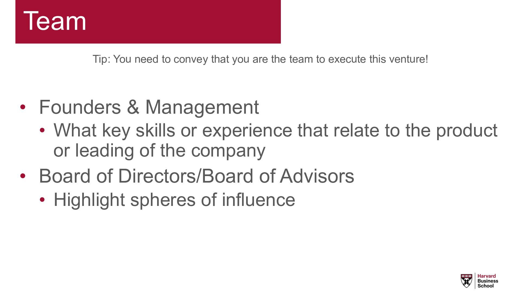Click the sub-bullet before Highlight spheres
Image resolution: width=521 pixels, height=293 pixels.
click(x=42, y=200)
